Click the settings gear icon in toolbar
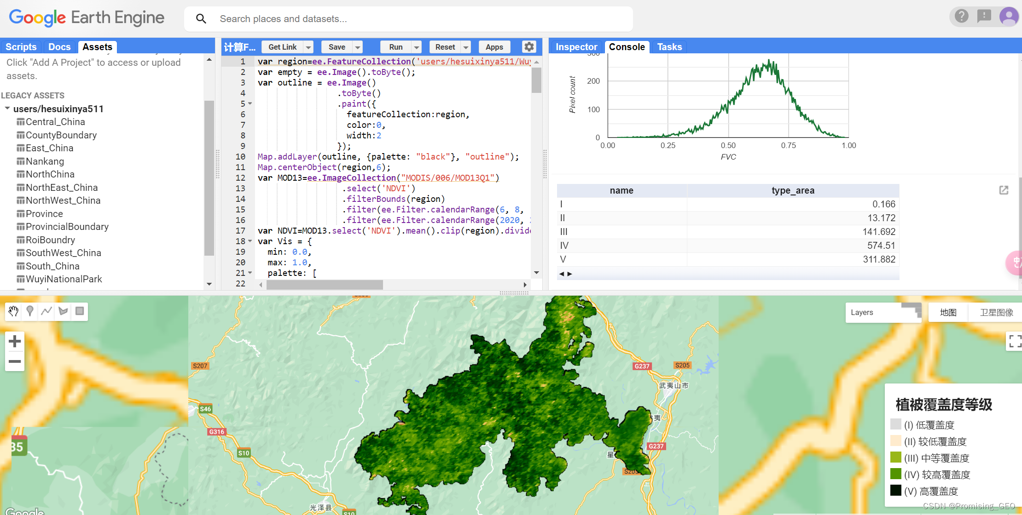1022x515 pixels. click(x=529, y=46)
